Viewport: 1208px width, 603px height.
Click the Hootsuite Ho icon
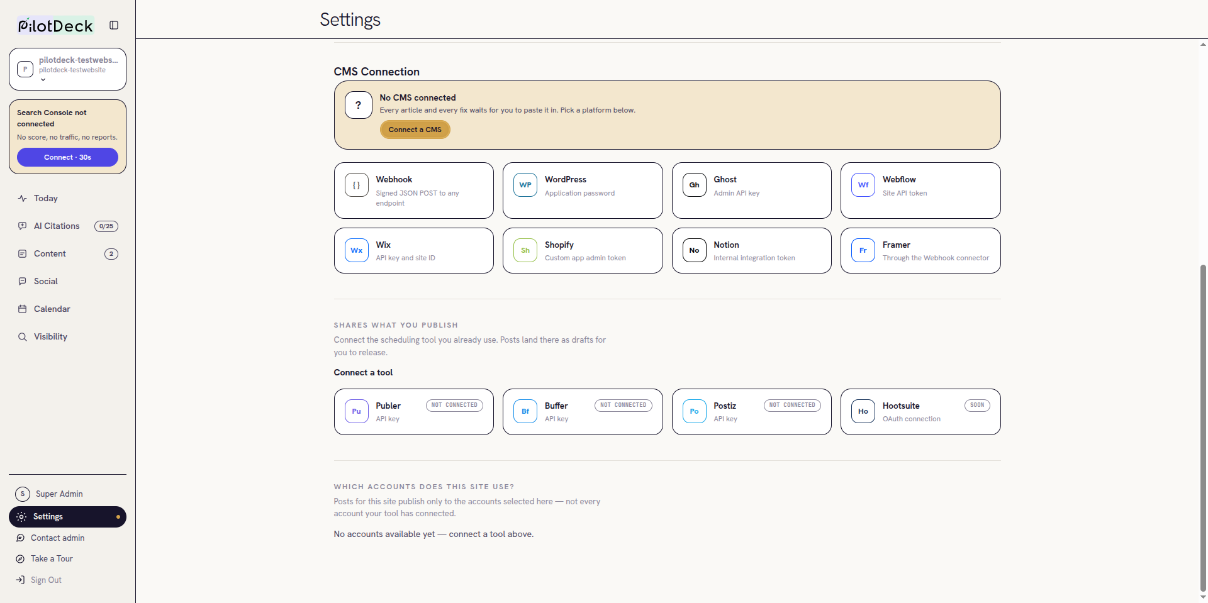[x=863, y=411]
